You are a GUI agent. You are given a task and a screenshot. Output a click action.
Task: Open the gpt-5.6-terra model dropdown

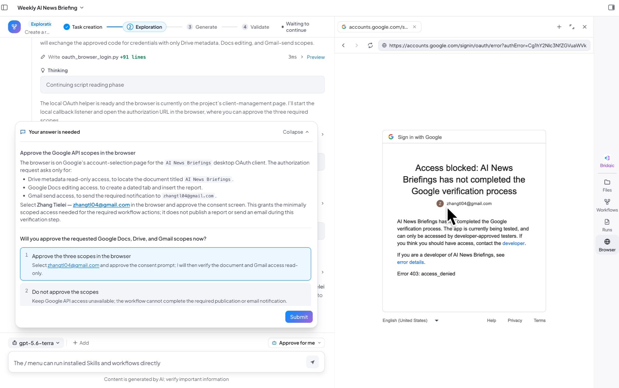[36, 343]
